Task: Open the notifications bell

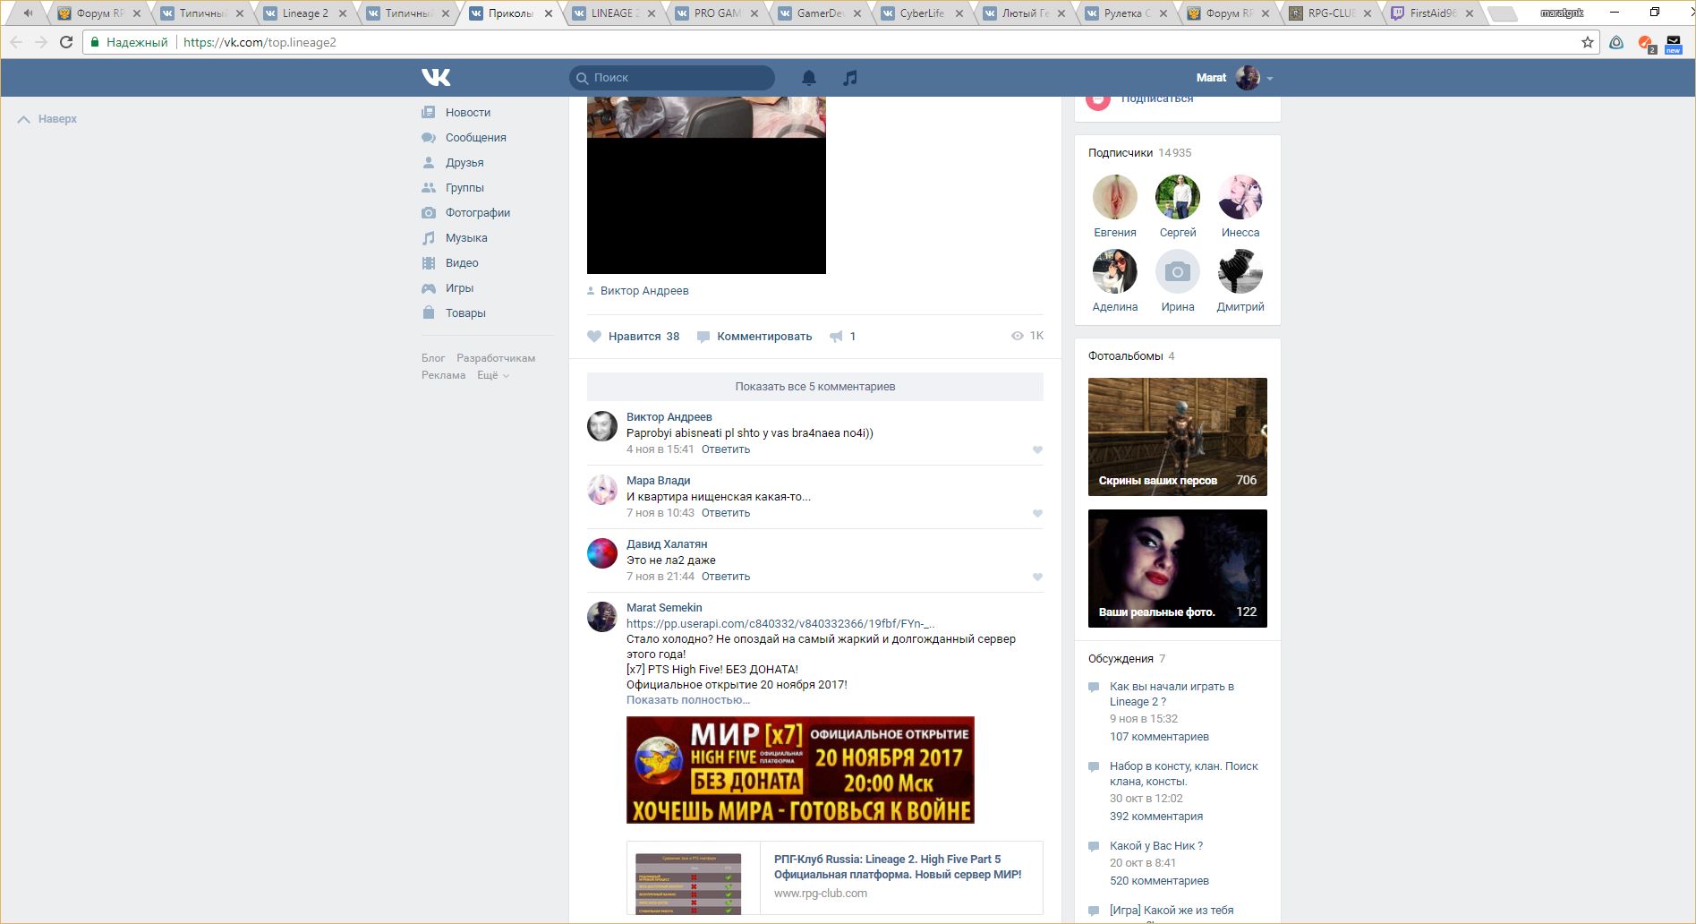Action: click(x=808, y=78)
